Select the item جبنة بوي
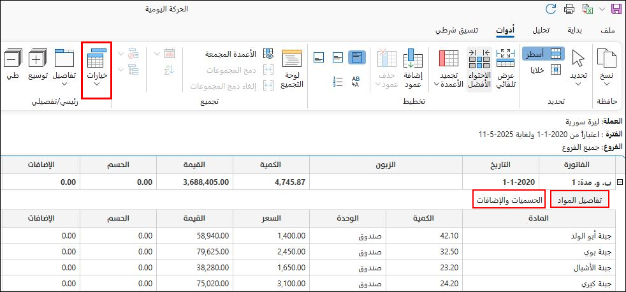 point(538,252)
